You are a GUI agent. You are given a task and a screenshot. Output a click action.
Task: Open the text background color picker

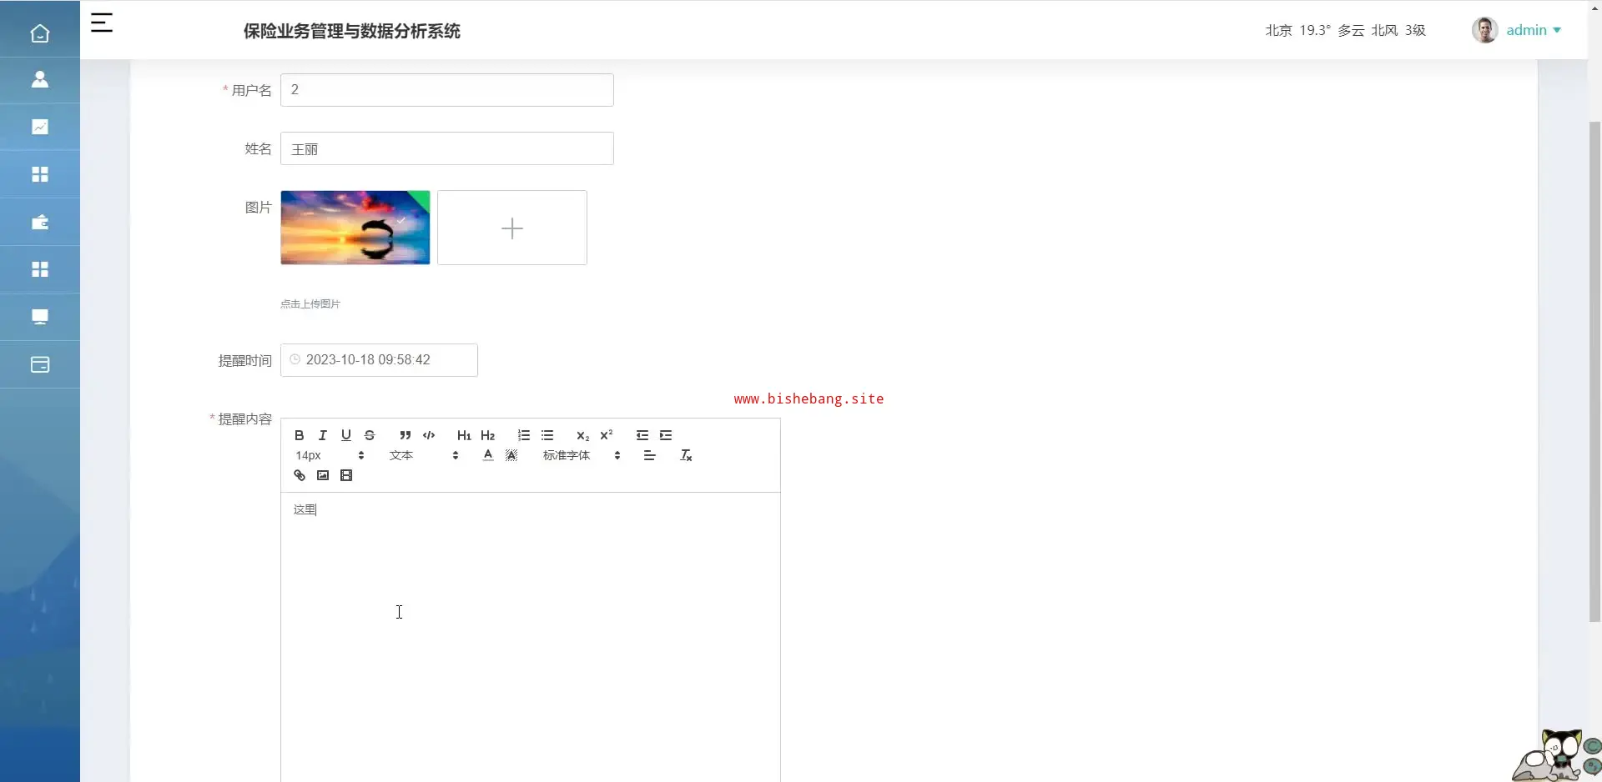[511, 455]
